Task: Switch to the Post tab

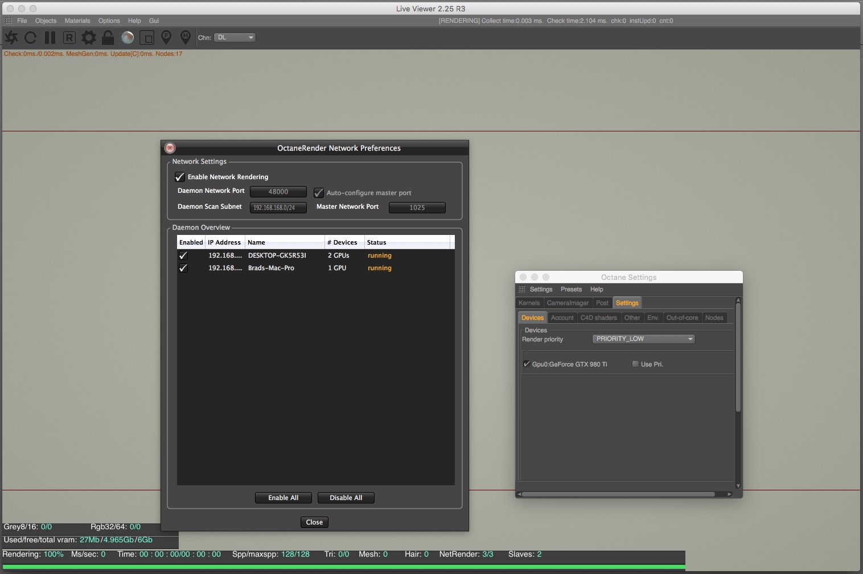Action: 602,303
